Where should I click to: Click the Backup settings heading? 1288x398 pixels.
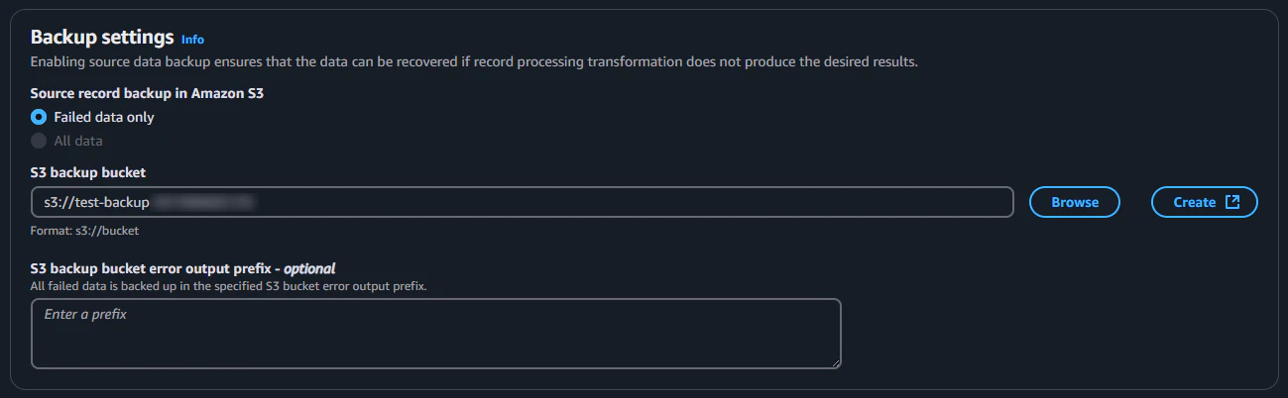[x=102, y=38]
